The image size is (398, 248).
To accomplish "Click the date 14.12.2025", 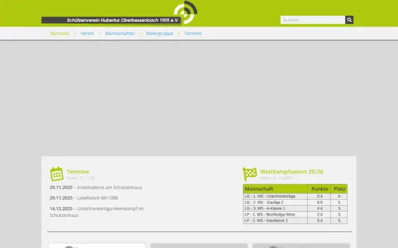I will point(61,208).
